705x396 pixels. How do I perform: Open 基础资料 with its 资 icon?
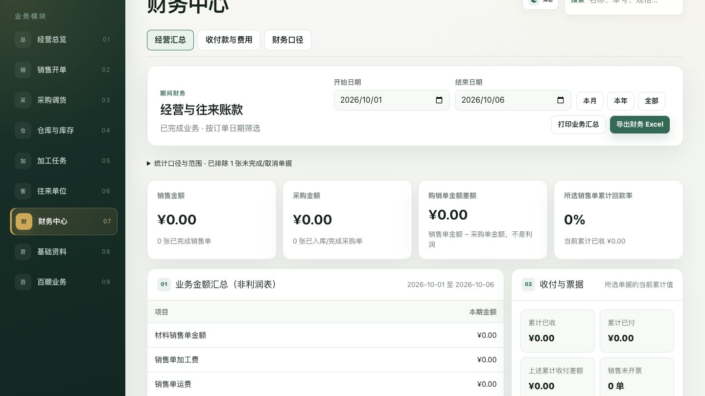point(23,252)
